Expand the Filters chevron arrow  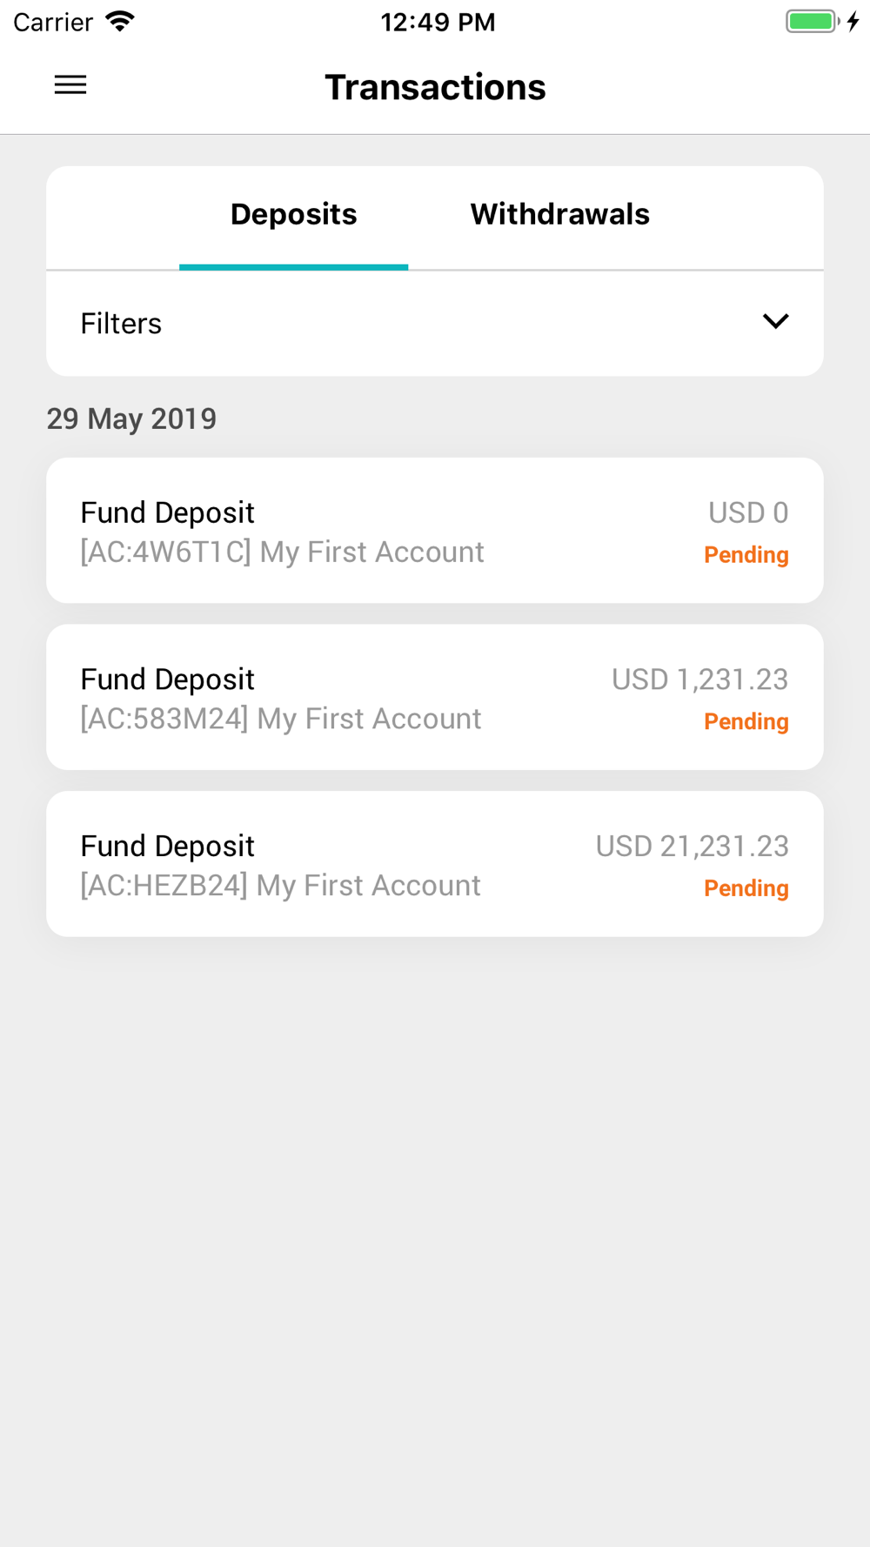pyautogui.click(x=775, y=321)
